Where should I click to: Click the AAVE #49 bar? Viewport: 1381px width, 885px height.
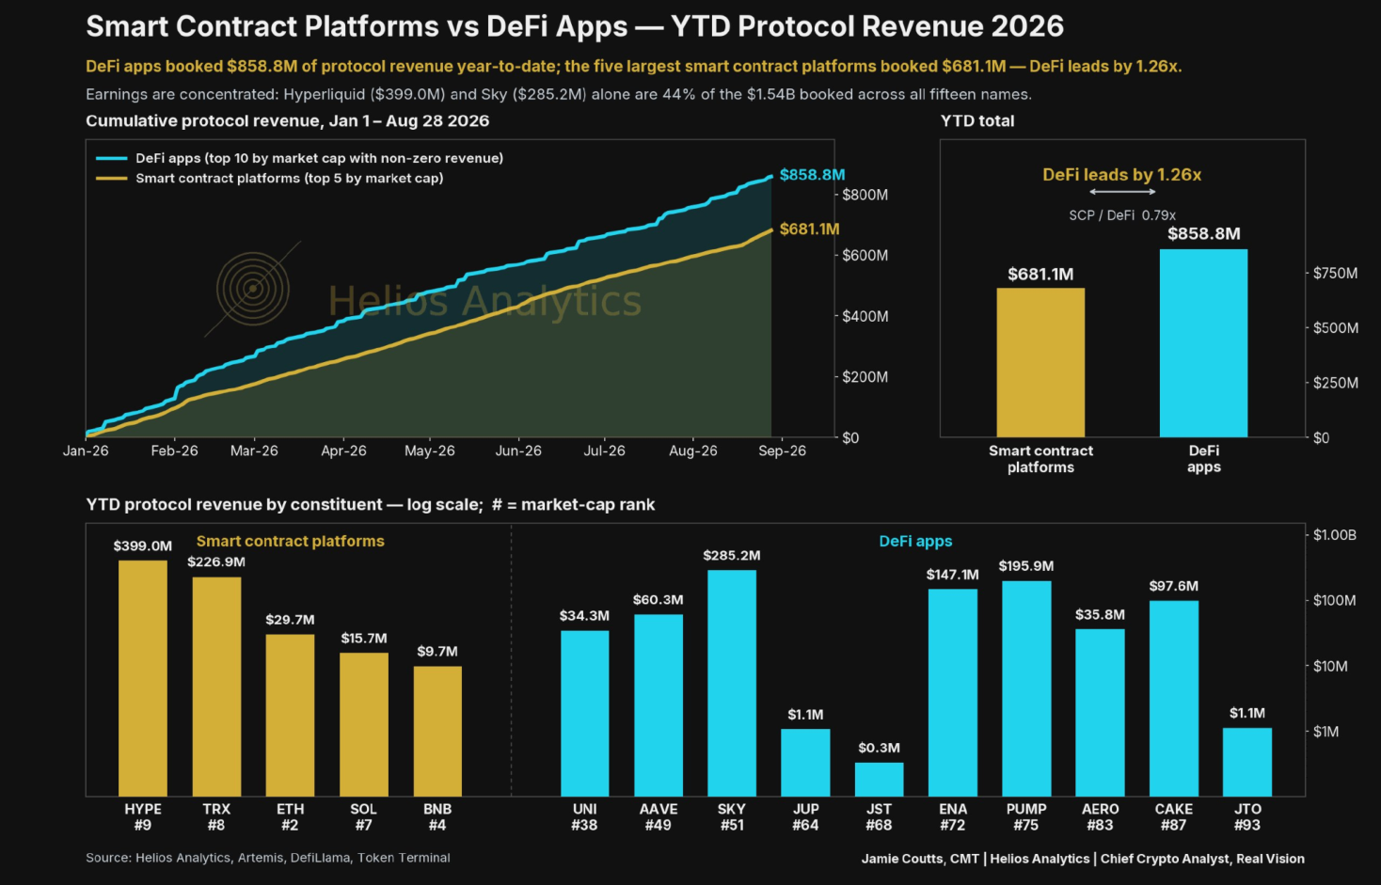(x=659, y=705)
